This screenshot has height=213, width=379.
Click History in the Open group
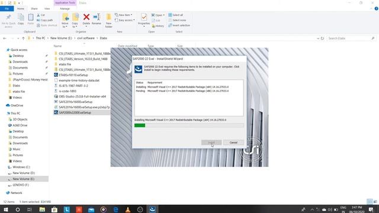tap(158, 26)
